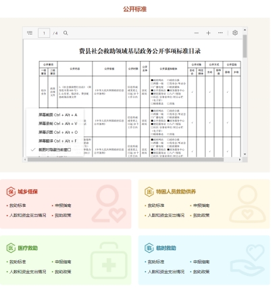Open 人数和资金支出情况 under 城乡低保
This screenshot has height=288, width=273.
(28, 216)
